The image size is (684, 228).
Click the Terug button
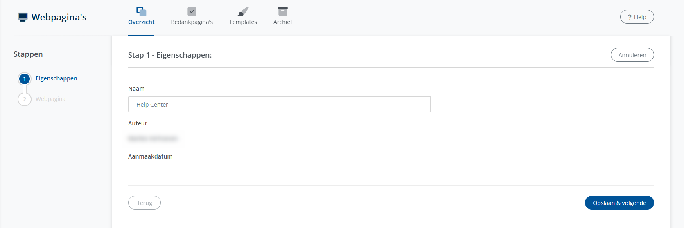click(144, 203)
